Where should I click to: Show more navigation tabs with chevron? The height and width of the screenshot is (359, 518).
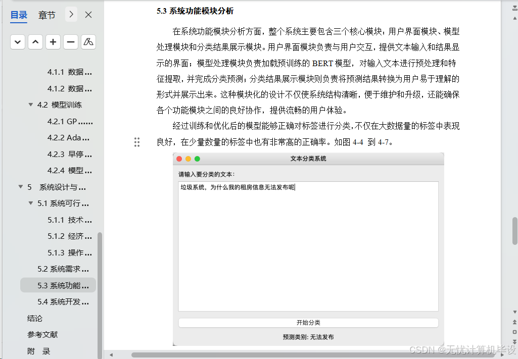[71, 14]
